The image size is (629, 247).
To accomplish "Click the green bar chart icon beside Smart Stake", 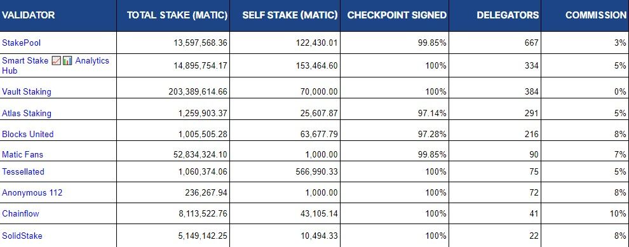I will click(x=67, y=61).
